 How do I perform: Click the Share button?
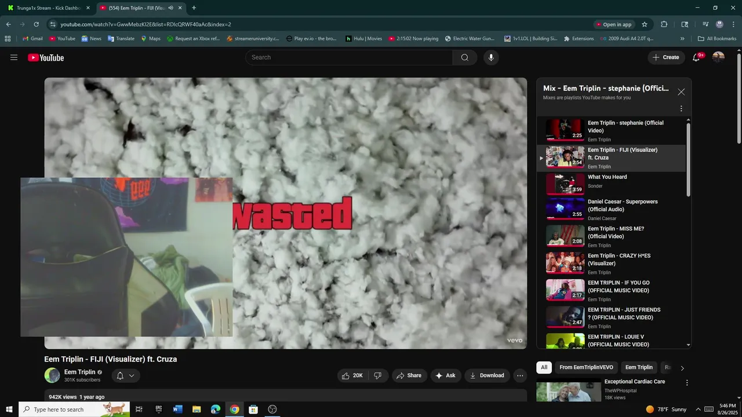click(409, 375)
